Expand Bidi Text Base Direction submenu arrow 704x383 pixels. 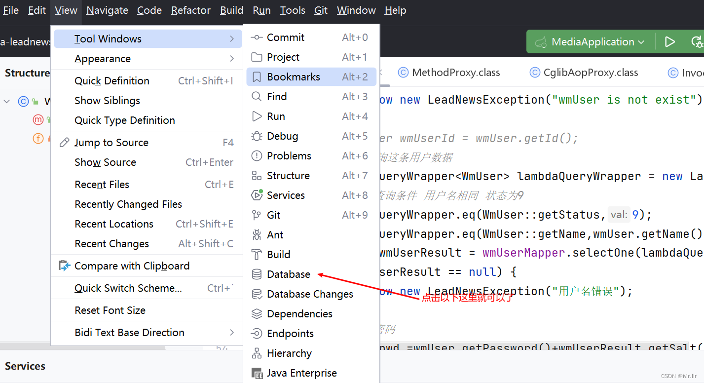232,333
